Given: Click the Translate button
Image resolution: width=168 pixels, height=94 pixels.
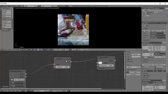Looking at the screenshot, I should coord(7,11).
